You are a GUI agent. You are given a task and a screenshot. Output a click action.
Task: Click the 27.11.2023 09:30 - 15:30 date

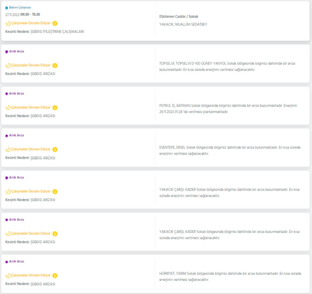click(23, 15)
